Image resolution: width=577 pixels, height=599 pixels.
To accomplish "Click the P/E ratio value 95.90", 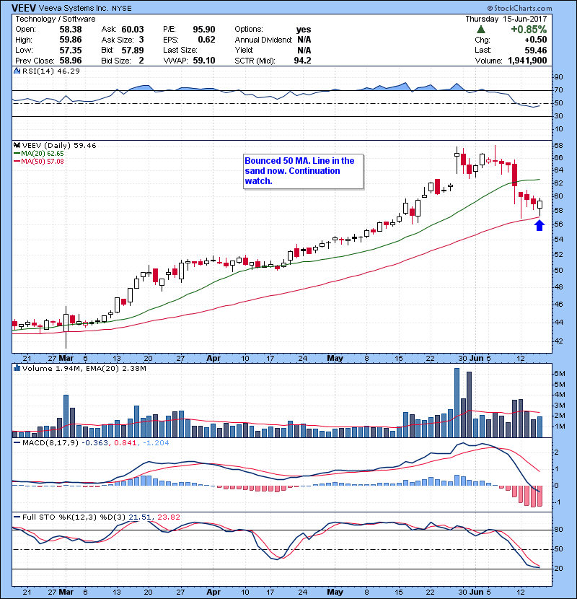I will click(204, 30).
